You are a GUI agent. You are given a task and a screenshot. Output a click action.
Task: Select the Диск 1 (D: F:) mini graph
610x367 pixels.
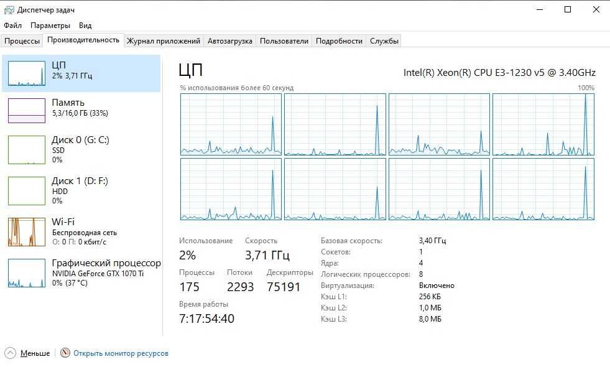[27, 191]
